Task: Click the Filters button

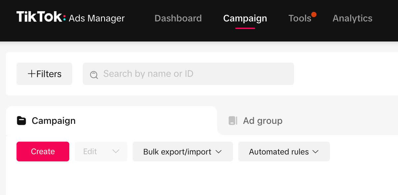Action: click(44, 74)
